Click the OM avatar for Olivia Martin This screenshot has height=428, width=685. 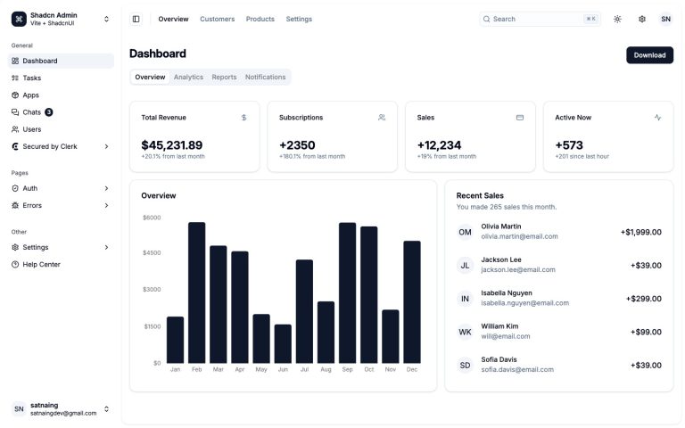point(465,233)
